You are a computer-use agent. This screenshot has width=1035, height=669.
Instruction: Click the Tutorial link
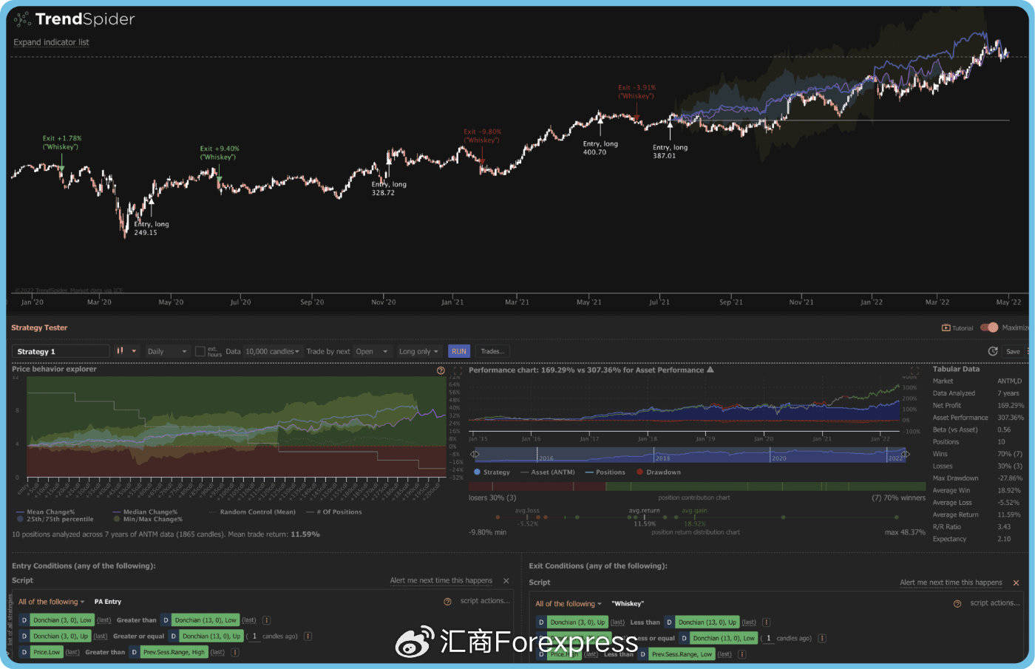963,327
